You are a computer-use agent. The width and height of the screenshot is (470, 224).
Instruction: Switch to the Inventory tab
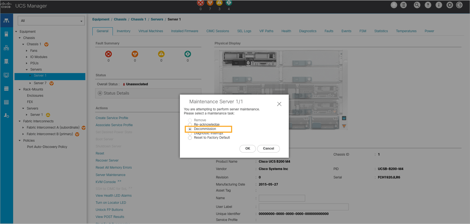tap(123, 31)
